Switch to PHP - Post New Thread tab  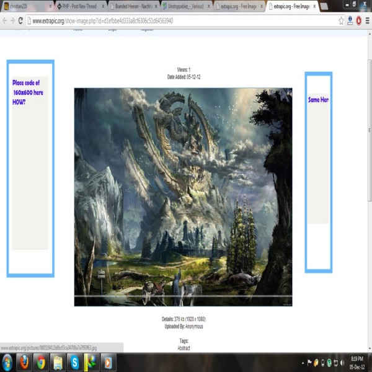80,7
